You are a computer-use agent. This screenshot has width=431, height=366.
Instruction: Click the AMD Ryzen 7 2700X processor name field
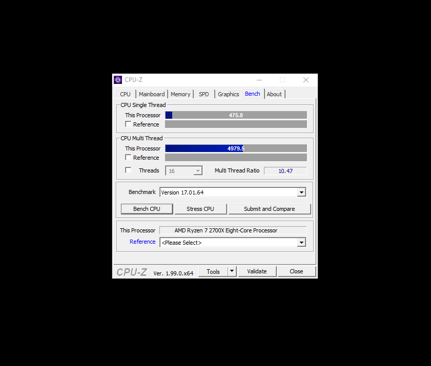pos(233,230)
